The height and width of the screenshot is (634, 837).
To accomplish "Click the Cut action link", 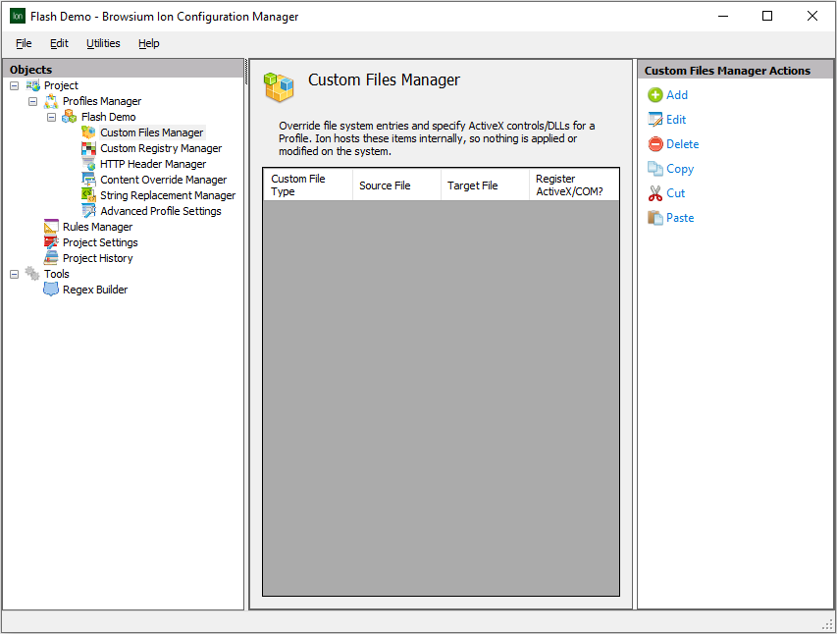I will tap(675, 193).
